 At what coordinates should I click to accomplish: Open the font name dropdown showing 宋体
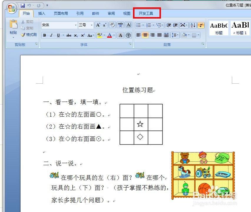tap(76, 25)
